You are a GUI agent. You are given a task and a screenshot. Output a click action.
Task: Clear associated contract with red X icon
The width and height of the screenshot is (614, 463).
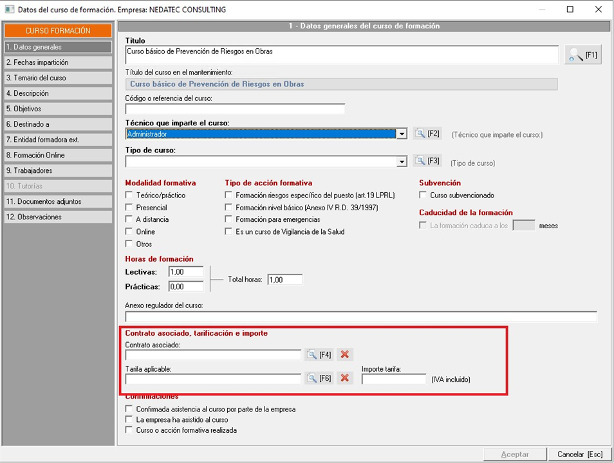click(x=346, y=355)
